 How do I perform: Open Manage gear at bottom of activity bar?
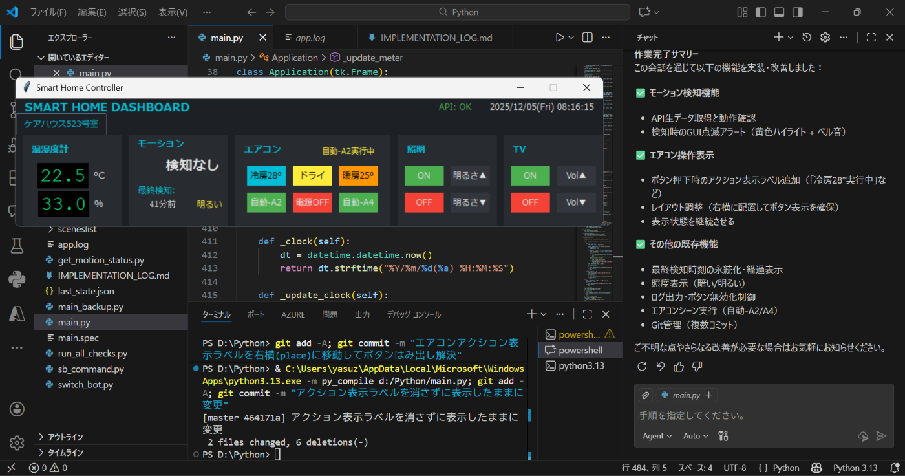17,442
